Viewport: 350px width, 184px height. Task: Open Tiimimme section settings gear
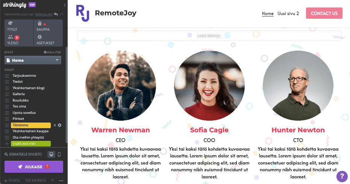[x=60, y=125]
